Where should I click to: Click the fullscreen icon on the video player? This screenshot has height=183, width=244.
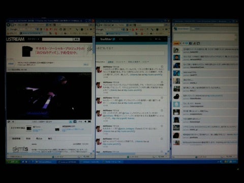[x=89, y=121]
